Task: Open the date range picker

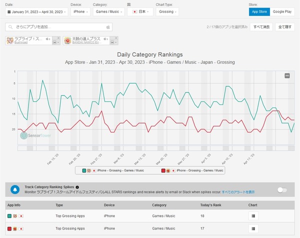Action: coord(36,12)
